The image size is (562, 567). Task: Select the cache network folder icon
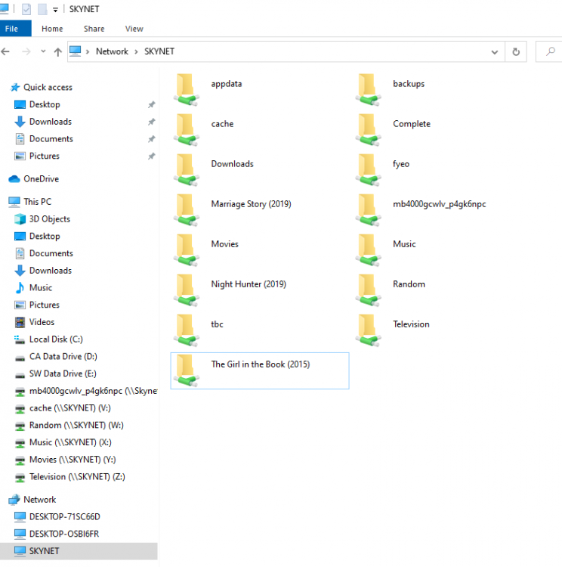coord(187,130)
